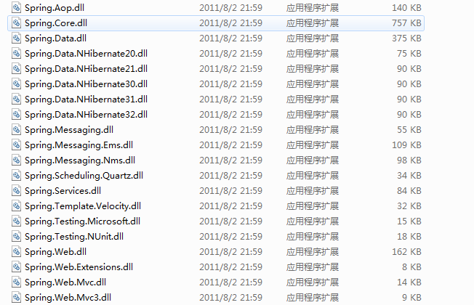Select the Spring.Testing.Microsoft.dll file name
Viewport: 474px width, 305px height.
83,221
